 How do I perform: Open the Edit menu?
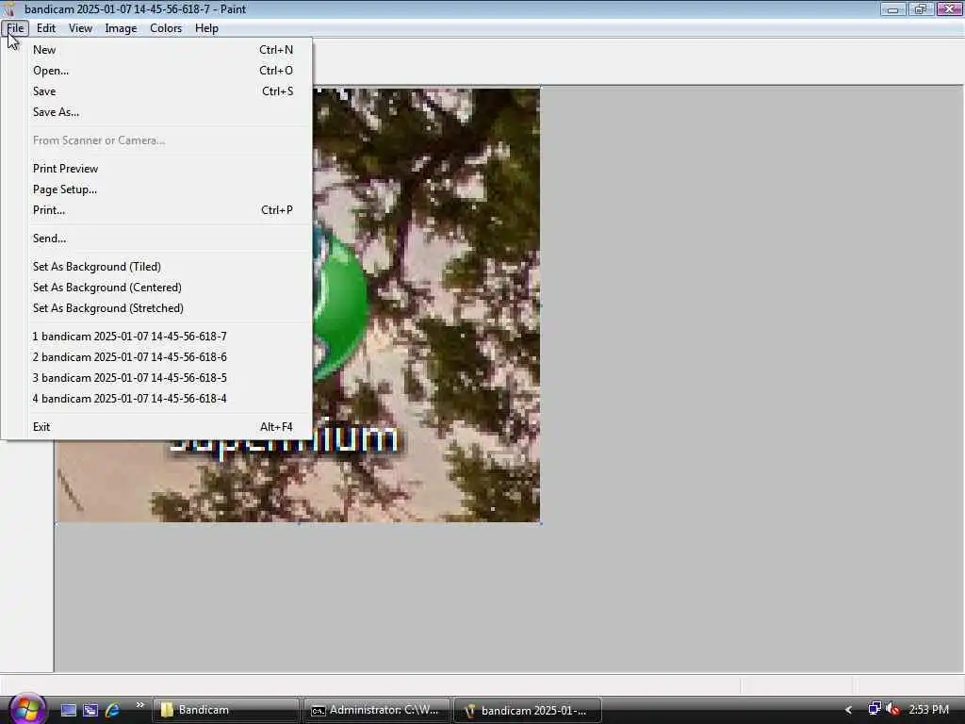[45, 28]
